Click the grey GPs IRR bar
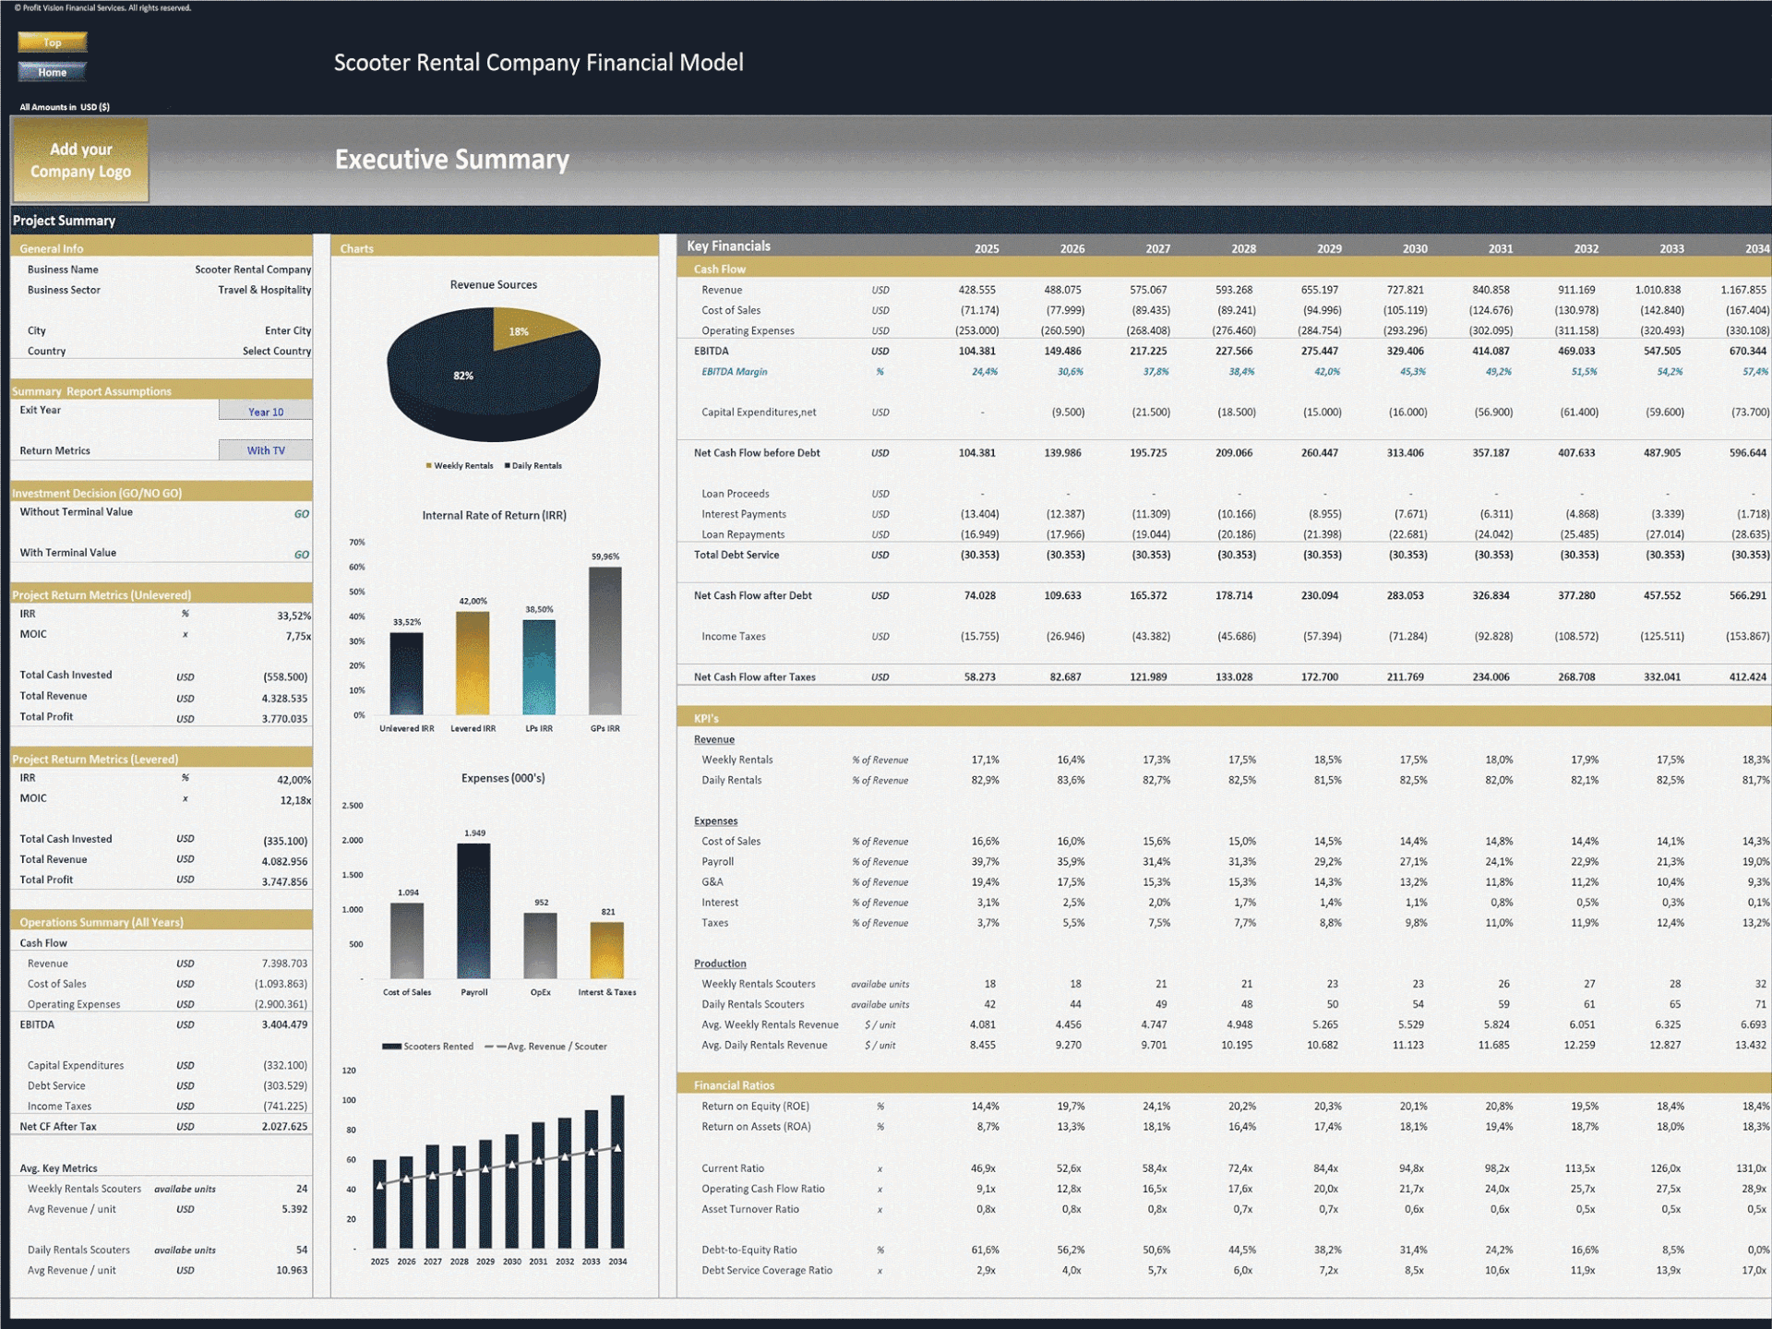 pos(605,641)
